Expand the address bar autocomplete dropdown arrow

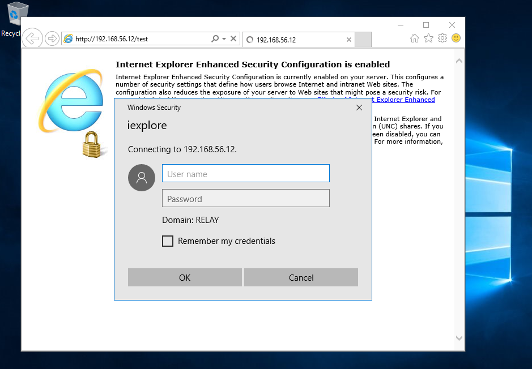[x=224, y=39]
